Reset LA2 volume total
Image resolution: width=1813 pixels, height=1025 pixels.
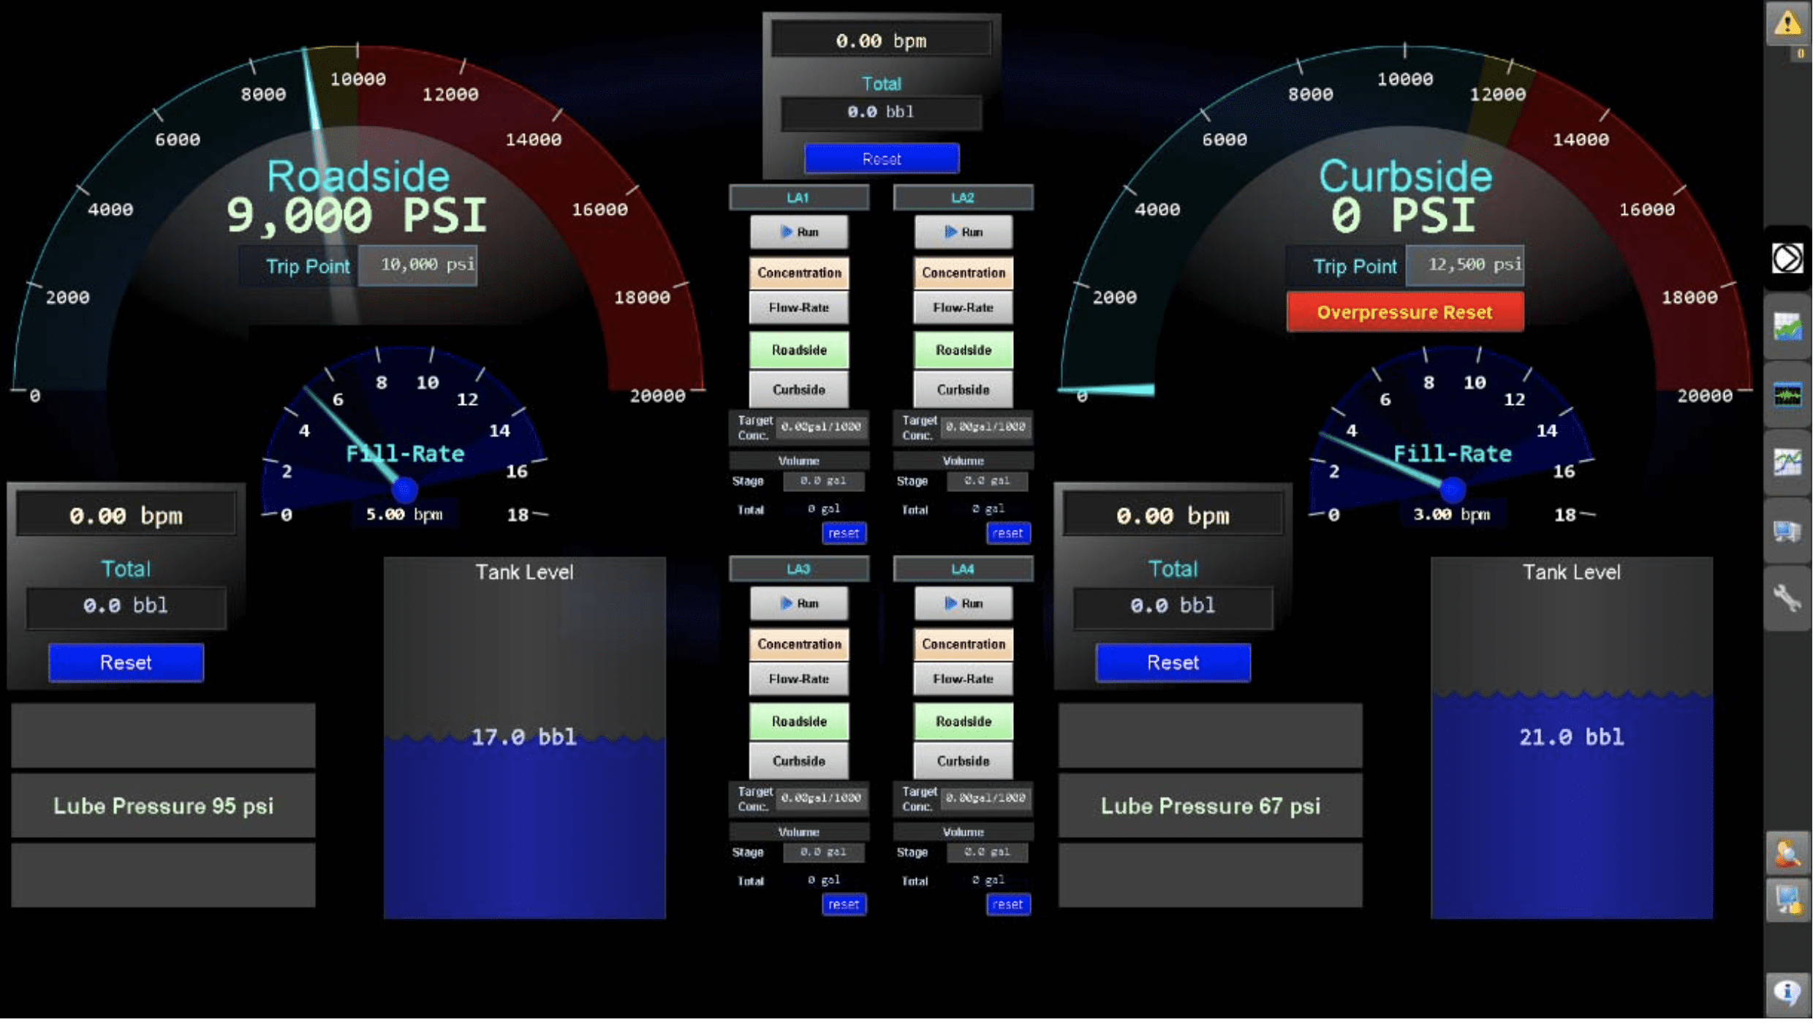point(1008,534)
